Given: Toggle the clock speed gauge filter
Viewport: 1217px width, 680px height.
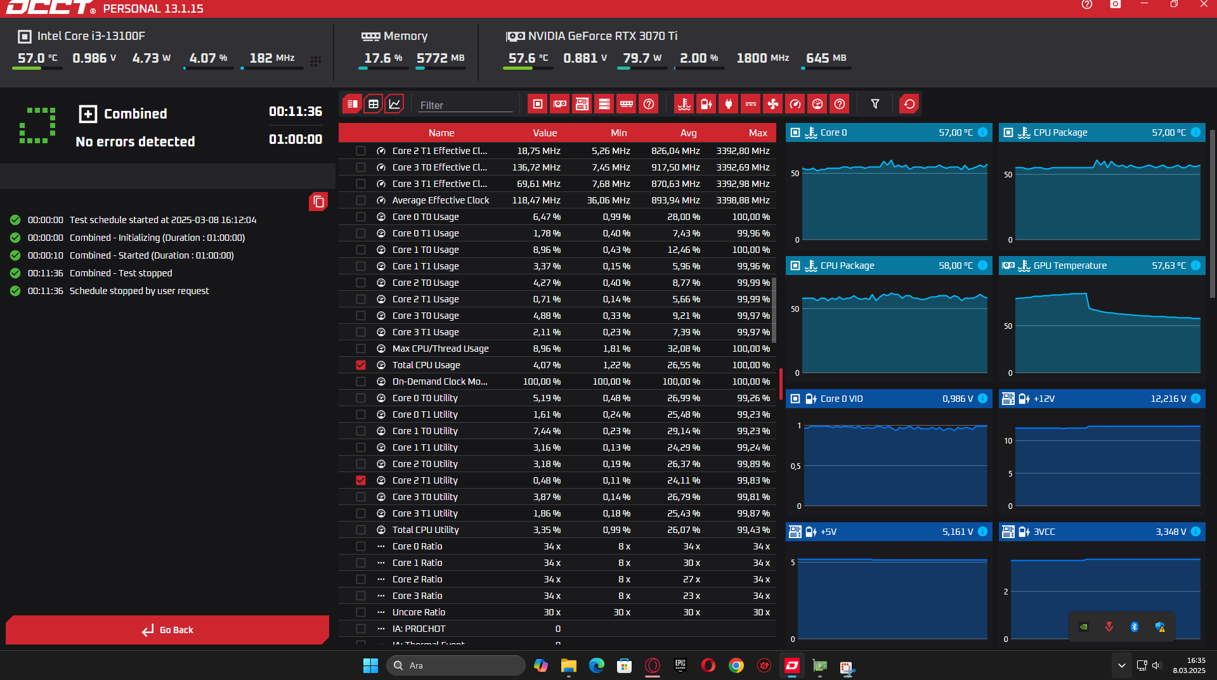Looking at the screenshot, I should click(795, 104).
